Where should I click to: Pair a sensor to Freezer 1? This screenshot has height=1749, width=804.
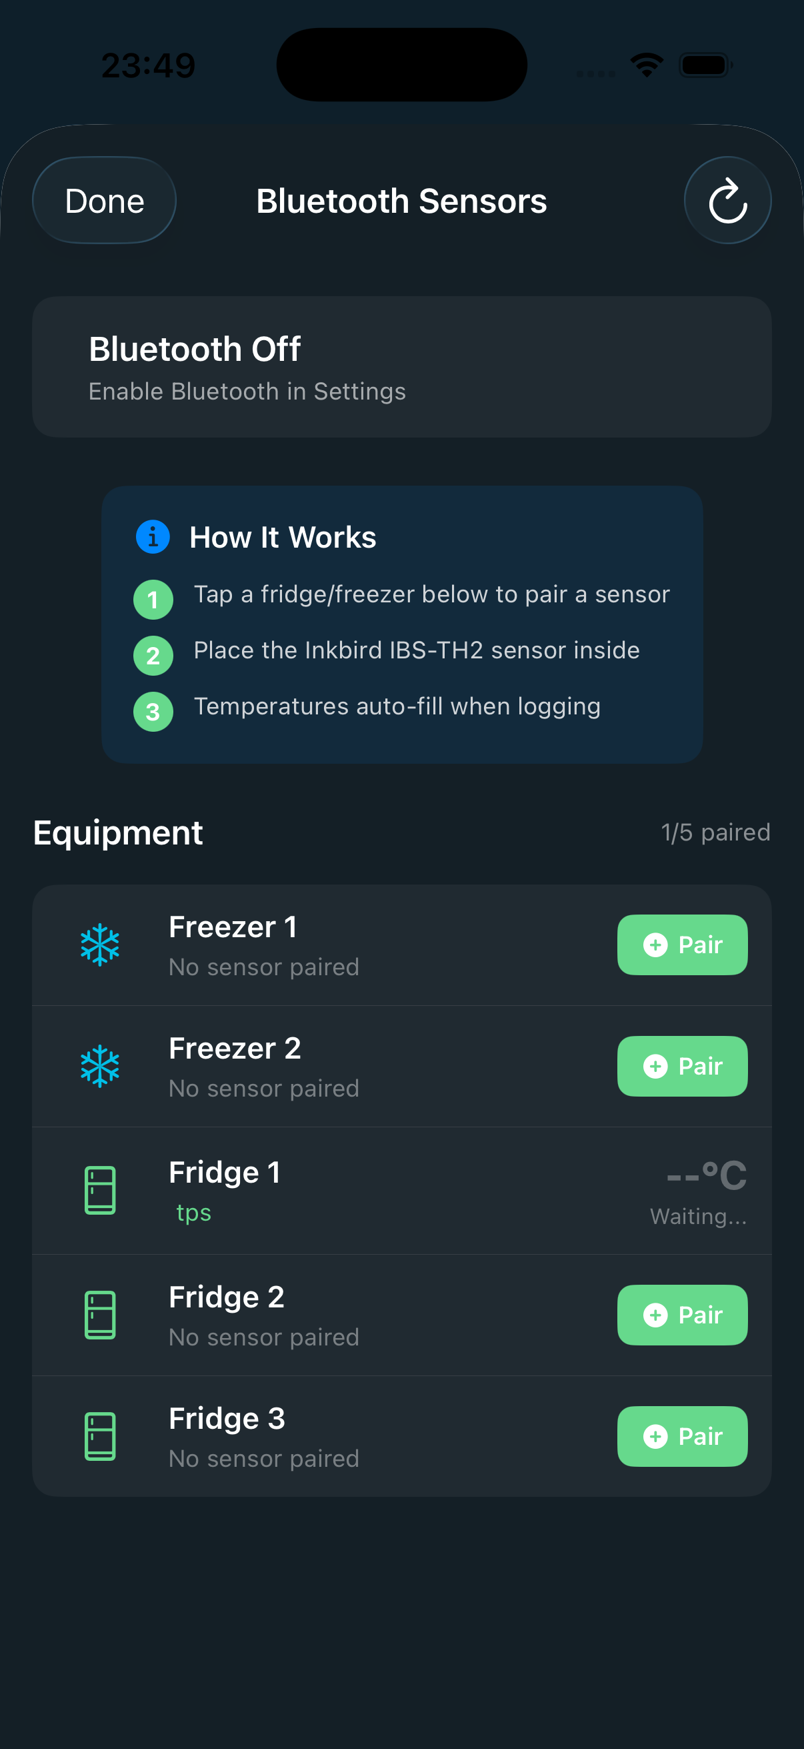coord(682,945)
